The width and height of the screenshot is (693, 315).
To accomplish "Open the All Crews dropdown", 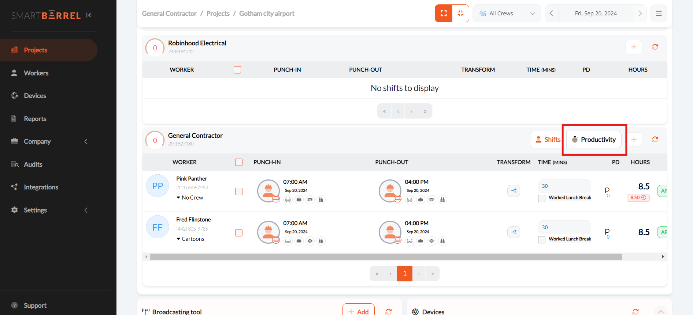I will (507, 14).
